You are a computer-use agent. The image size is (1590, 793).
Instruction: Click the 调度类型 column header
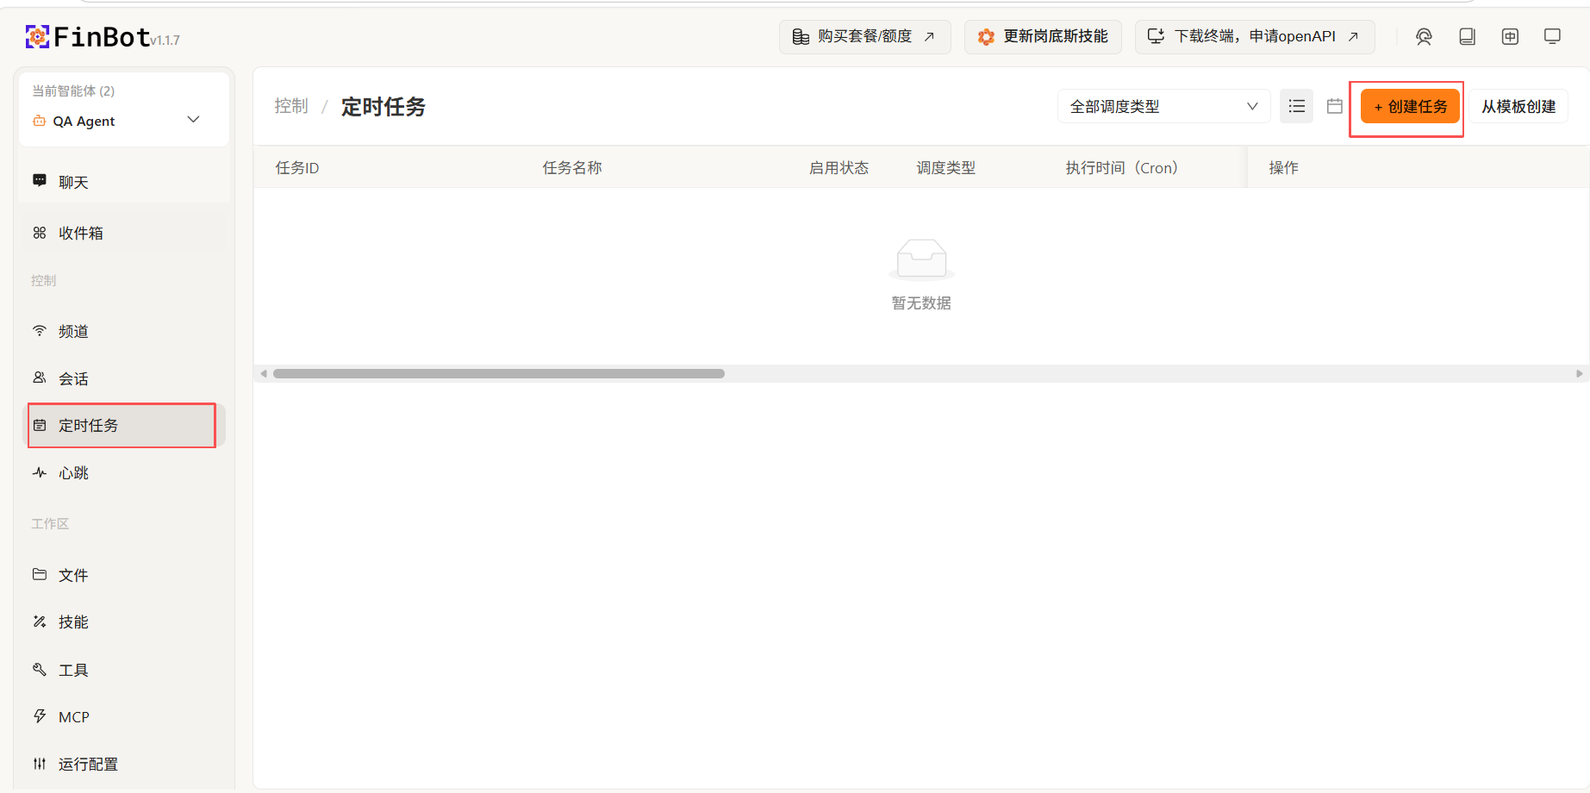tap(946, 168)
